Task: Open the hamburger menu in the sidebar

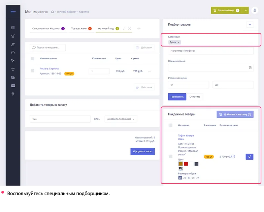Action: pyautogui.click(x=13, y=12)
